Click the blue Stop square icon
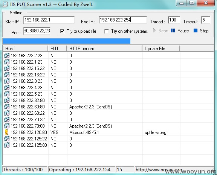 196,30
